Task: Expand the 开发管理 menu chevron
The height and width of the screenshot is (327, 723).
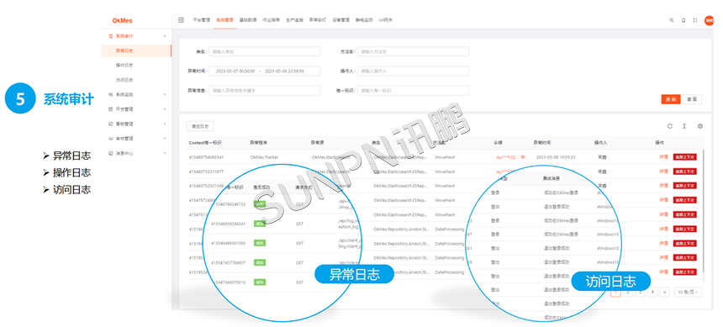Action: coord(165,109)
